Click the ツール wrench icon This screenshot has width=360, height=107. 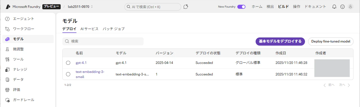[x=8, y=59]
